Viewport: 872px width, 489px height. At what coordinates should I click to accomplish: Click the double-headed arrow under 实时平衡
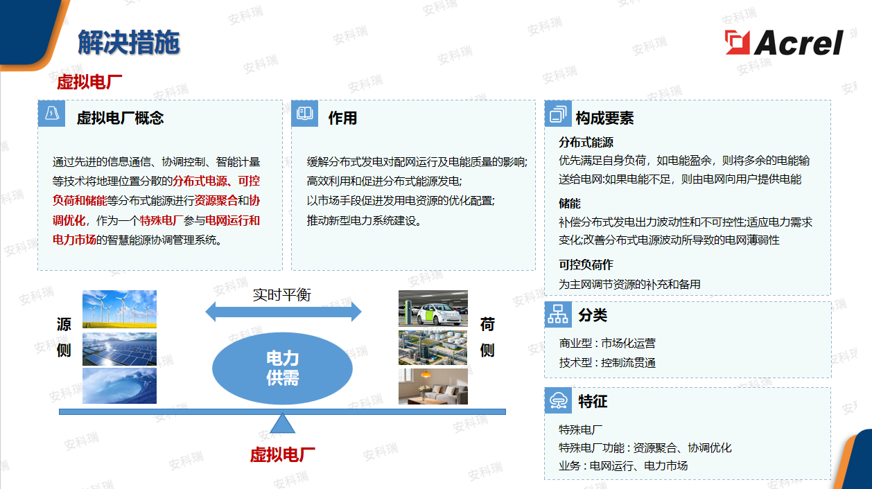click(284, 312)
